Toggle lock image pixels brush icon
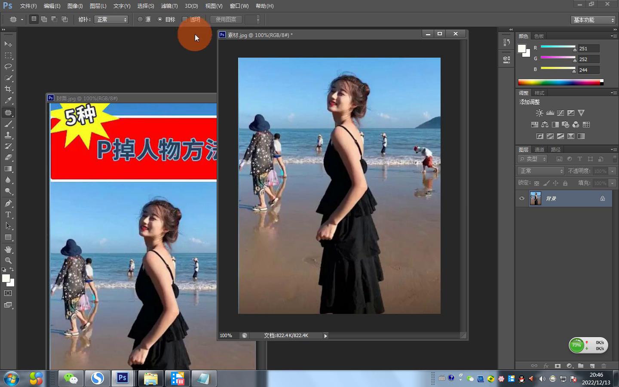Image resolution: width=619 pixels, height=387 pixels. (x=546, y=183)
